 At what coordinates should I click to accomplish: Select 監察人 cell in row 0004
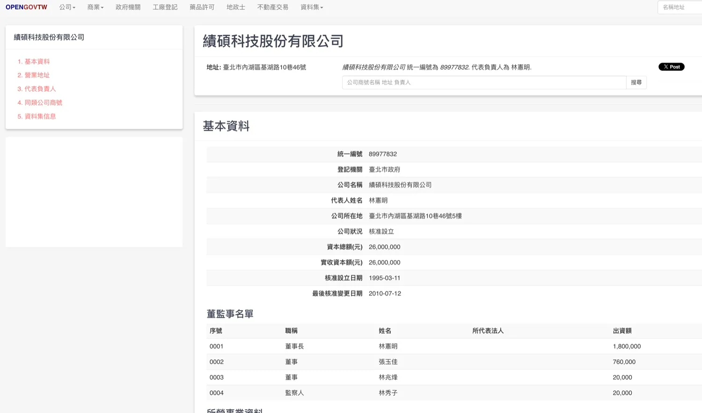click(x=294, y=393)
